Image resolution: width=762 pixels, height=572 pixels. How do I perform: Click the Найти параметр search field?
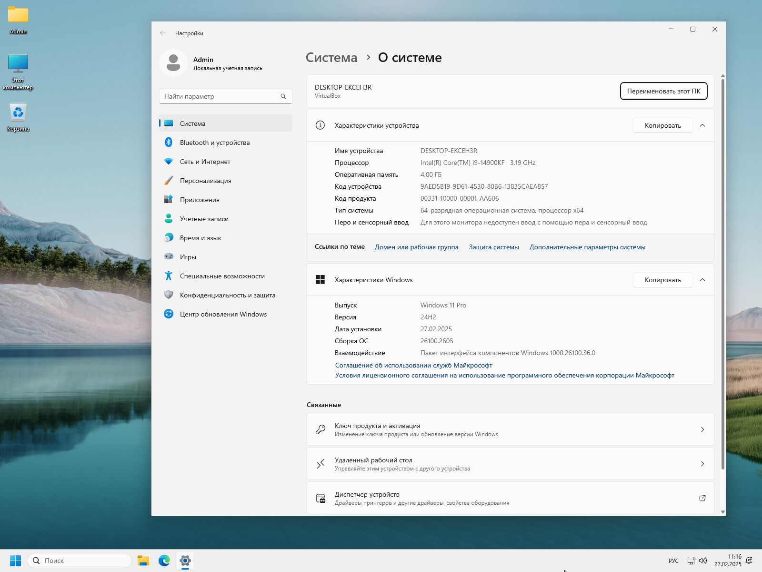(226, 96)
